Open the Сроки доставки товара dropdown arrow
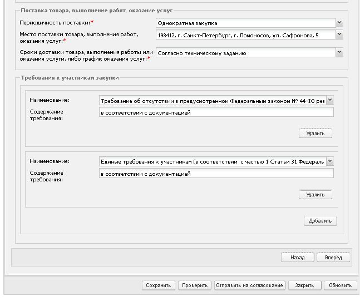 [339, 52]
